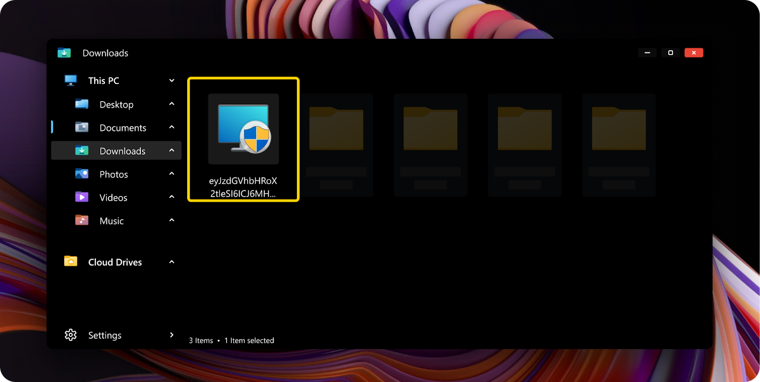Select This PC label
This screenshot has width=760, height=382.
pos(104,81)
